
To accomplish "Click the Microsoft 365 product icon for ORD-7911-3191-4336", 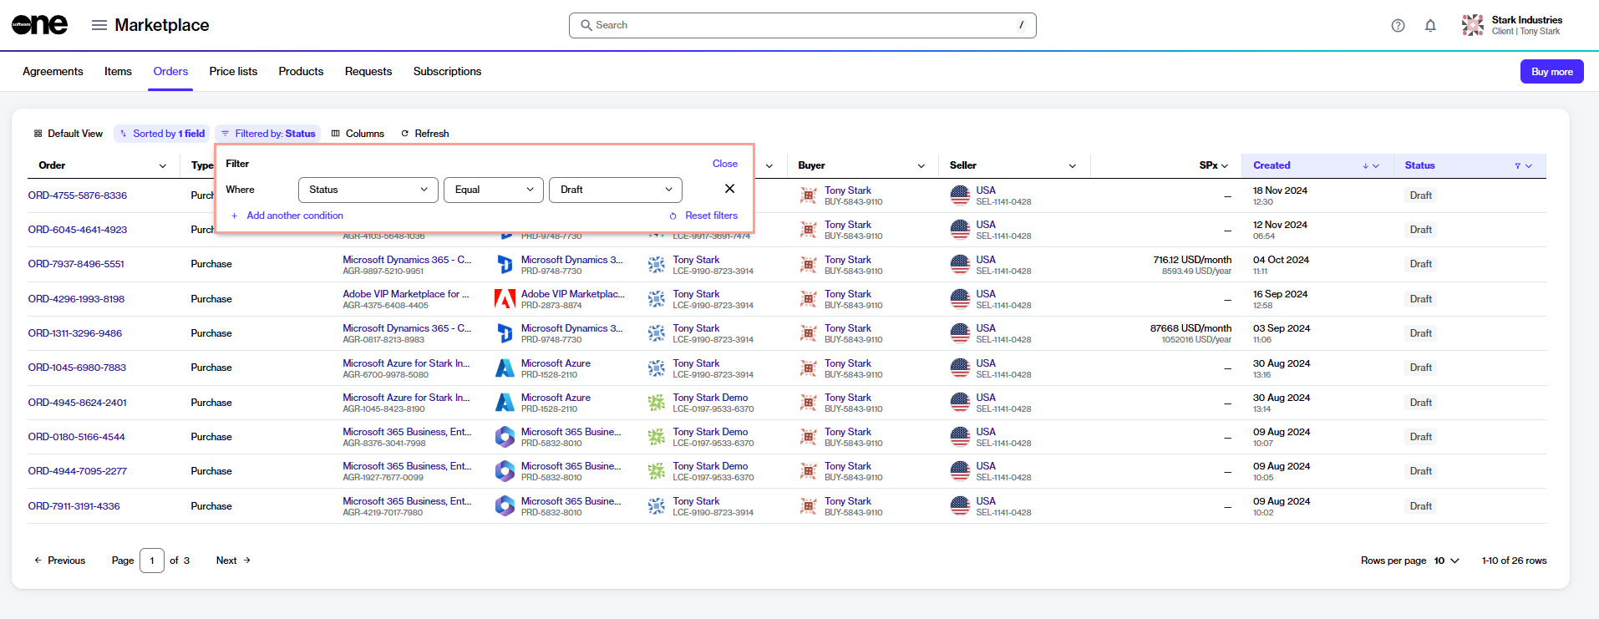I will click(x=505, y=506).
